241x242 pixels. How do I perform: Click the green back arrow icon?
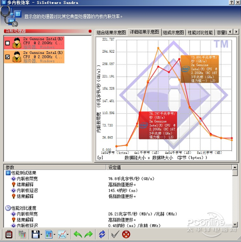pyautogui.click(x=78, y=234)
